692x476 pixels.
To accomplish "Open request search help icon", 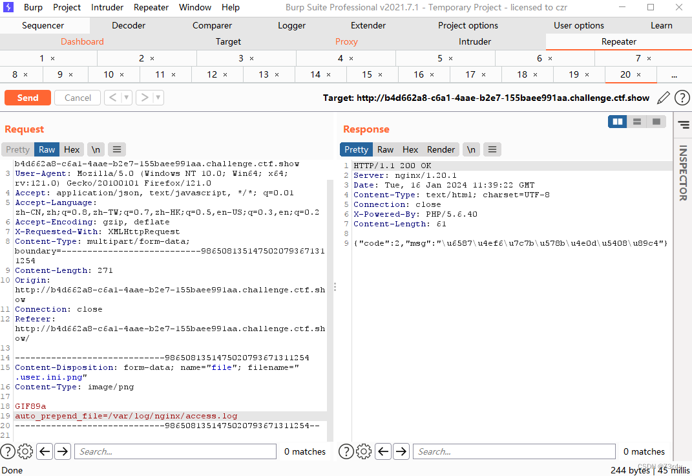I will pos(8,451).
